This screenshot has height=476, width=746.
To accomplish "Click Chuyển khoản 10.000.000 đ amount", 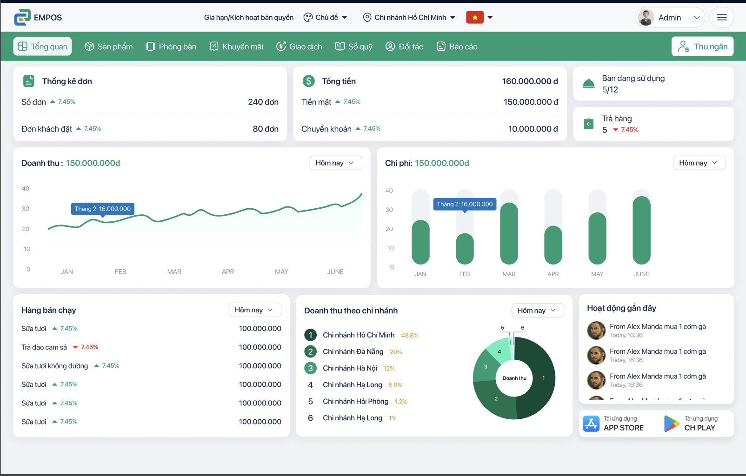I will (533, 129).
